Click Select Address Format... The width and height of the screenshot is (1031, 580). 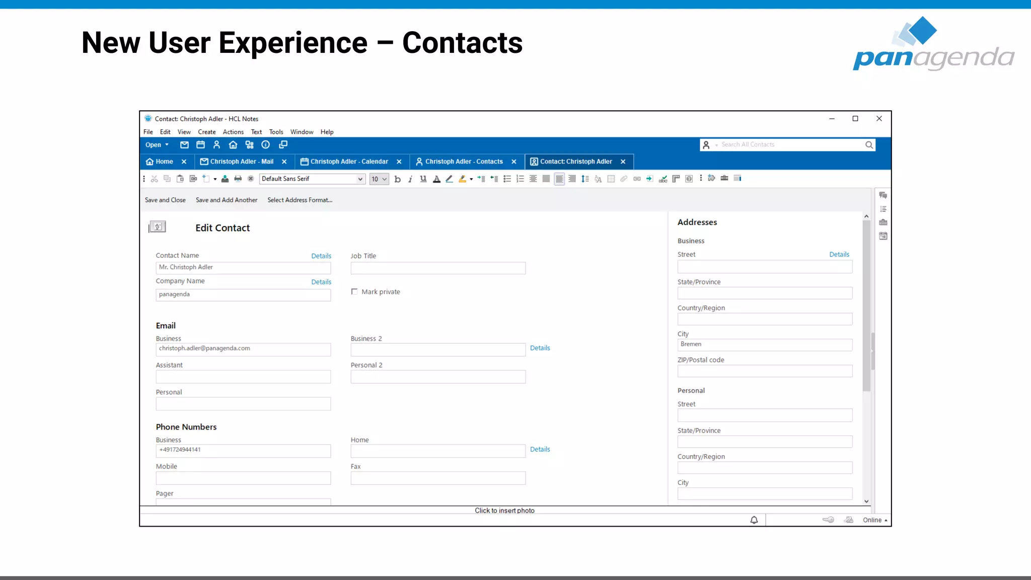pyautogui.click(x=300, y=200)
